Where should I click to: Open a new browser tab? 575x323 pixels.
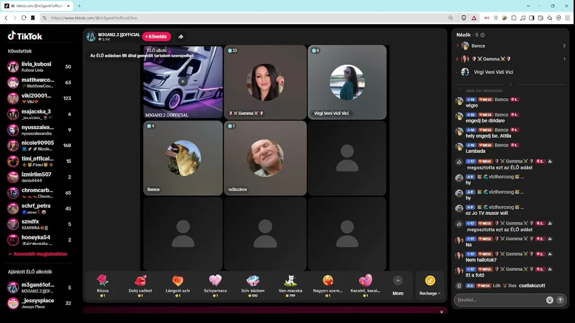click(79, 6)
